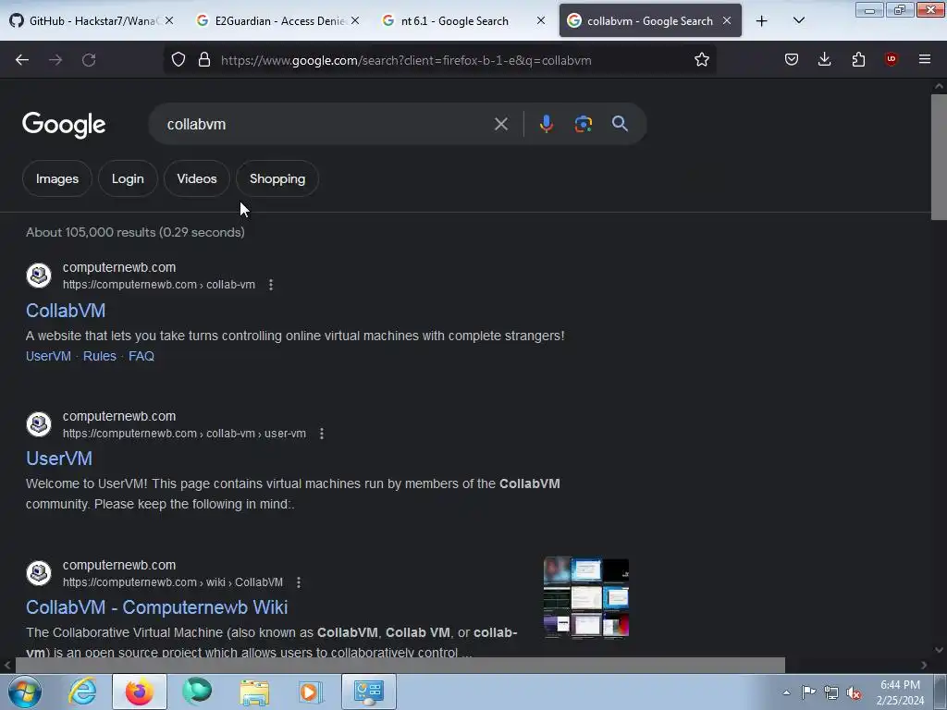This screenshot has height=710, width=947.
Task: Open the Firefox hamburger menu
Action: point(925,59)
